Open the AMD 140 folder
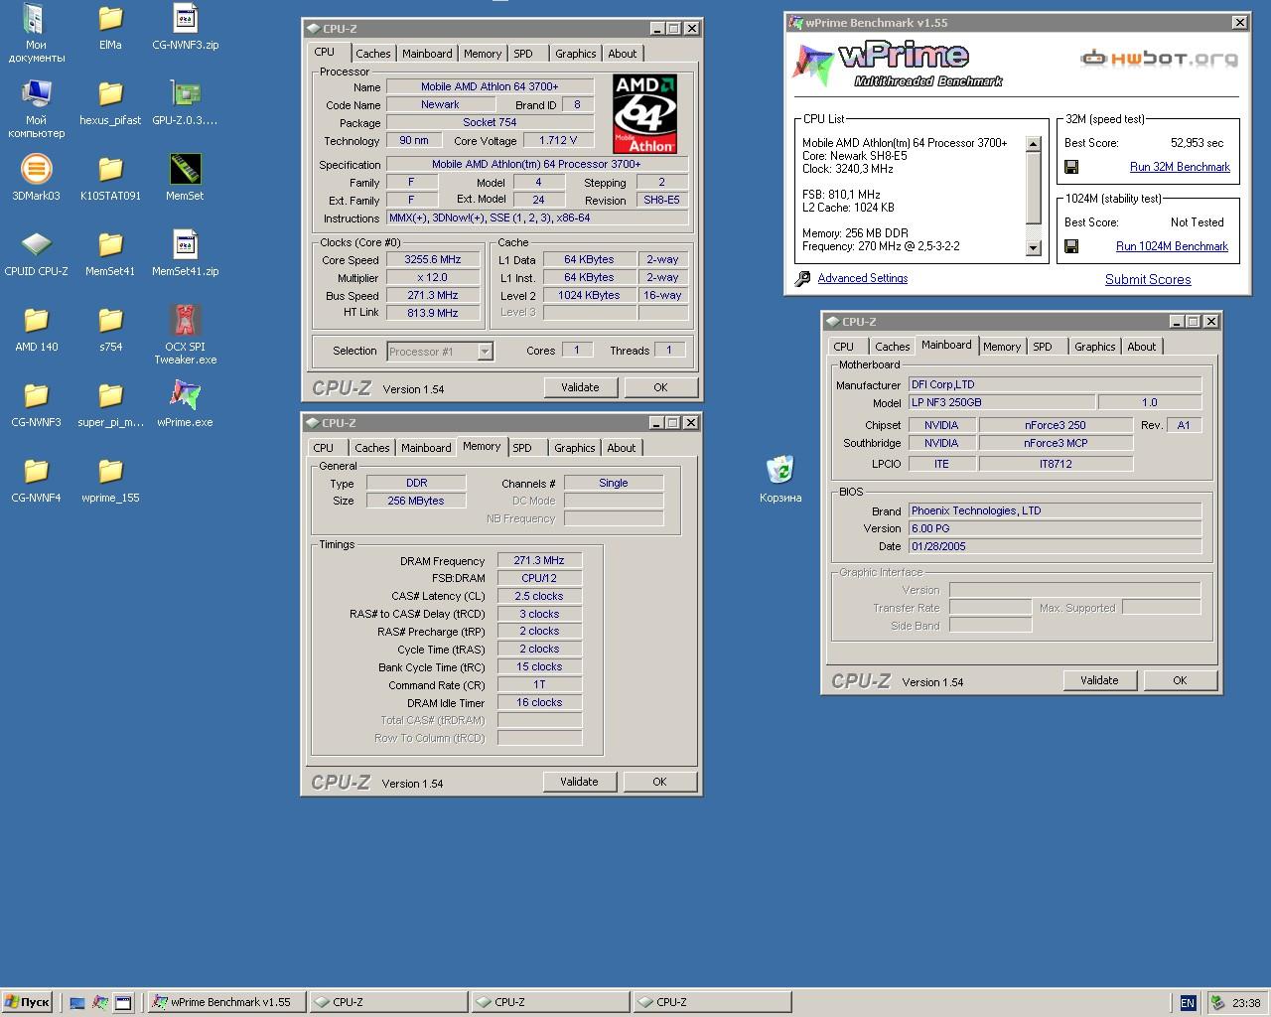This screenshot has height=1017, width=1271. (x=36, y=329)
